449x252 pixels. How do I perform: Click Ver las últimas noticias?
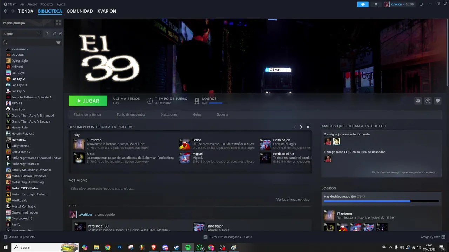[293, 199]
